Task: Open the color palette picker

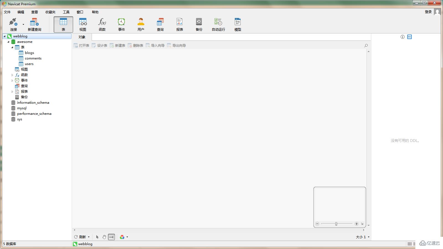Action: [x=122, y=237]
